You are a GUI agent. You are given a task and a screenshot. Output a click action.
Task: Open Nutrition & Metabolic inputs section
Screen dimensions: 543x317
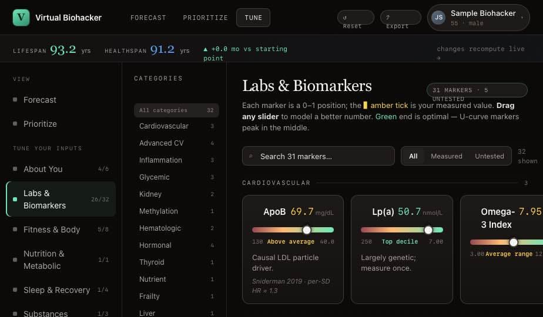(61, 260)
